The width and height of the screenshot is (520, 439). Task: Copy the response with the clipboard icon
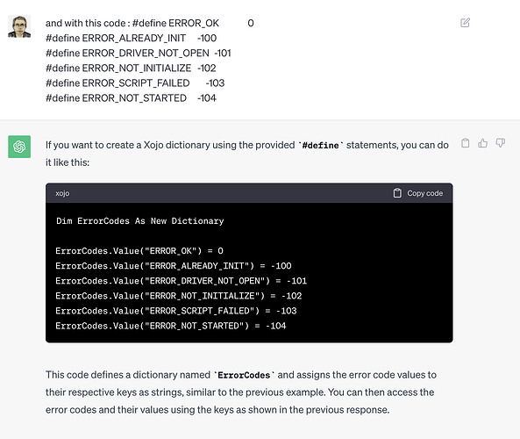pyautogui.click(x=466, y=143)
